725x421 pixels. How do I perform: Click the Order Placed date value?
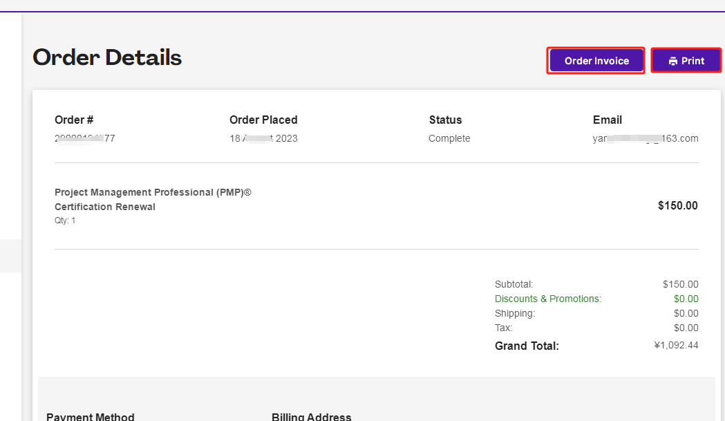[263, 138]
